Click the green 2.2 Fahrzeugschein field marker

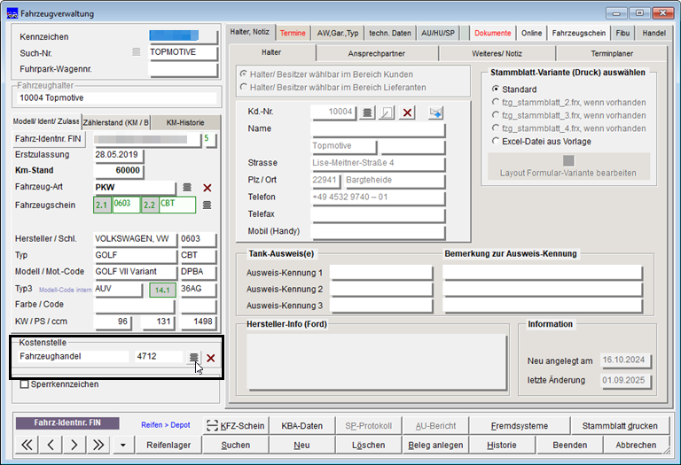(149, 205)
